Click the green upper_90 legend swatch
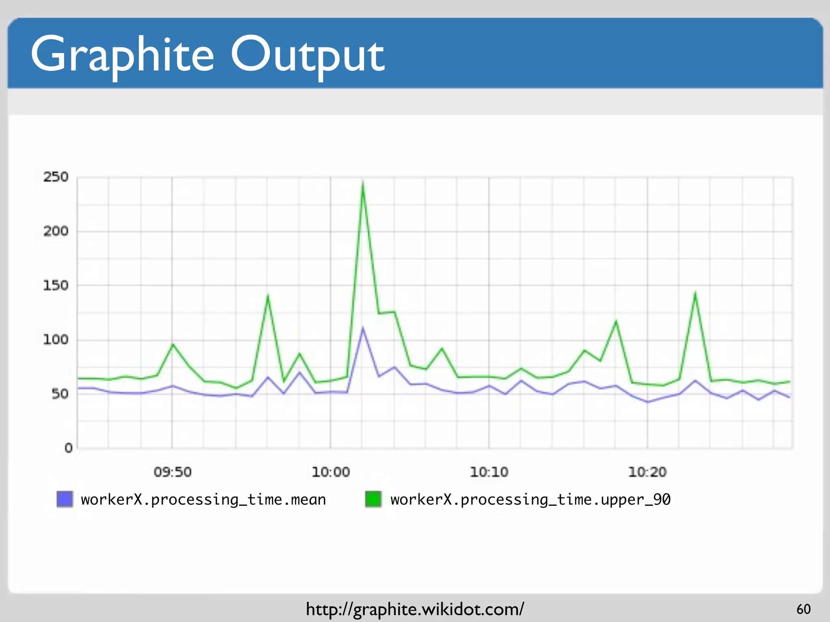 373,499
